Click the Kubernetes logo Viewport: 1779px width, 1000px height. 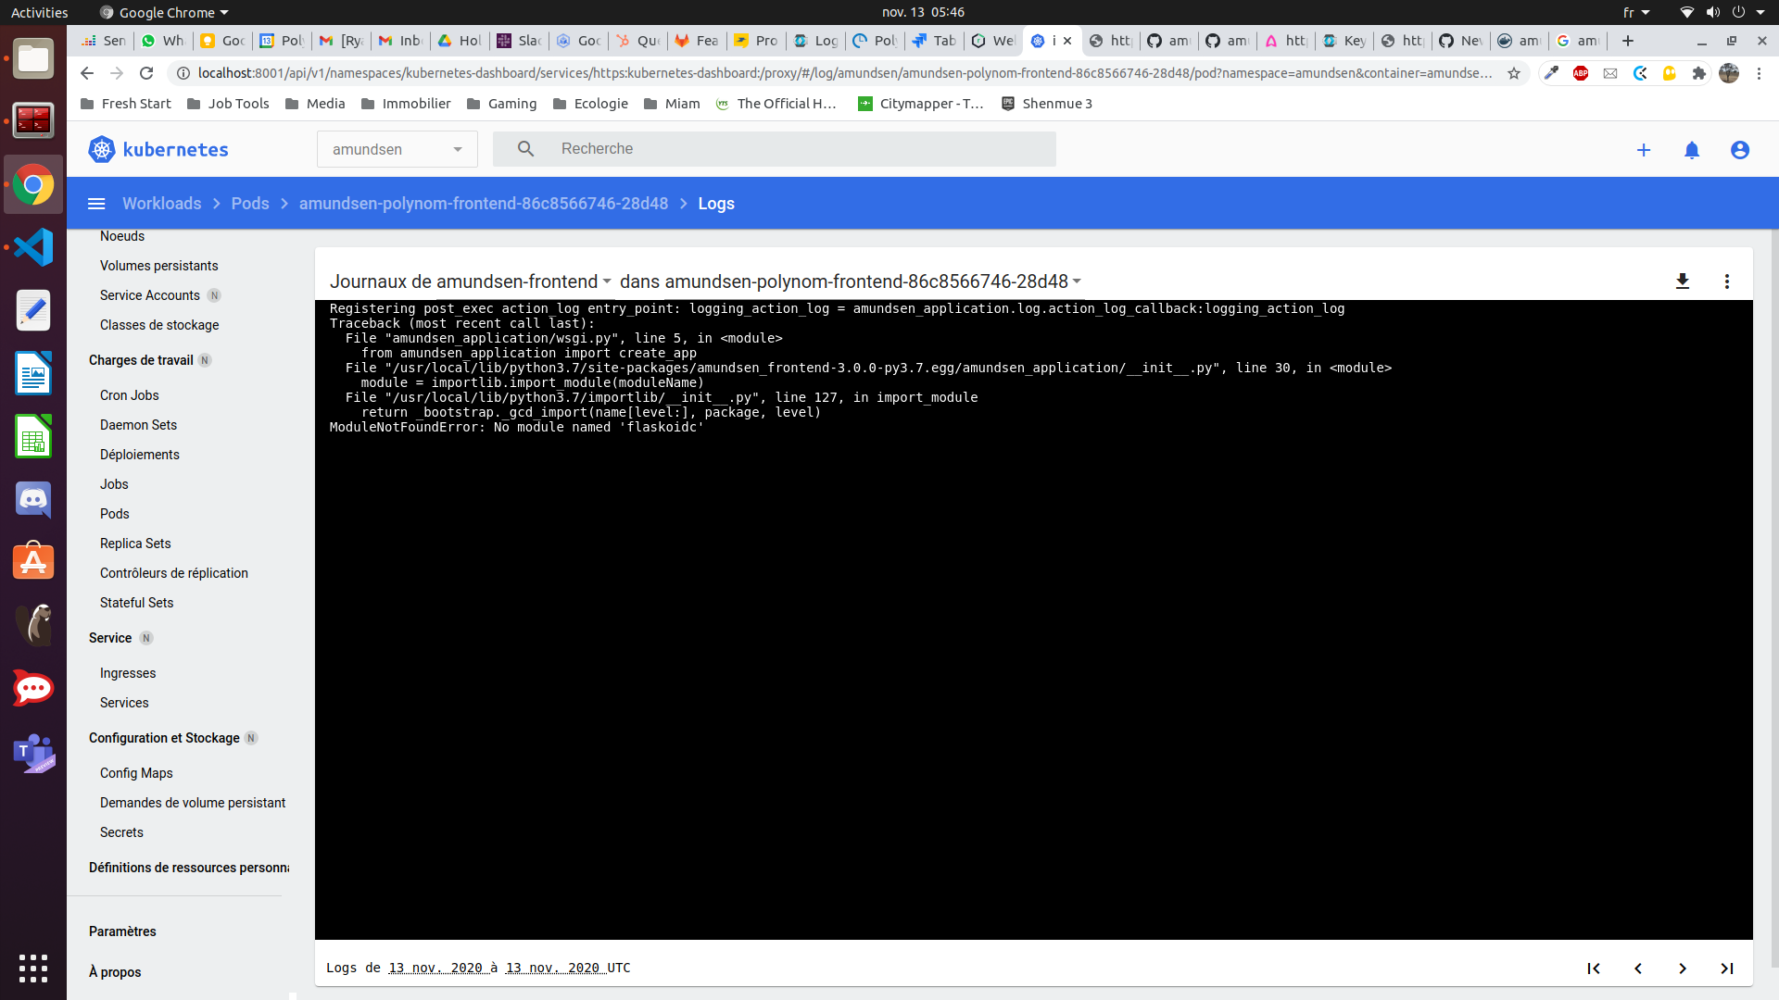tap(101, 148)
